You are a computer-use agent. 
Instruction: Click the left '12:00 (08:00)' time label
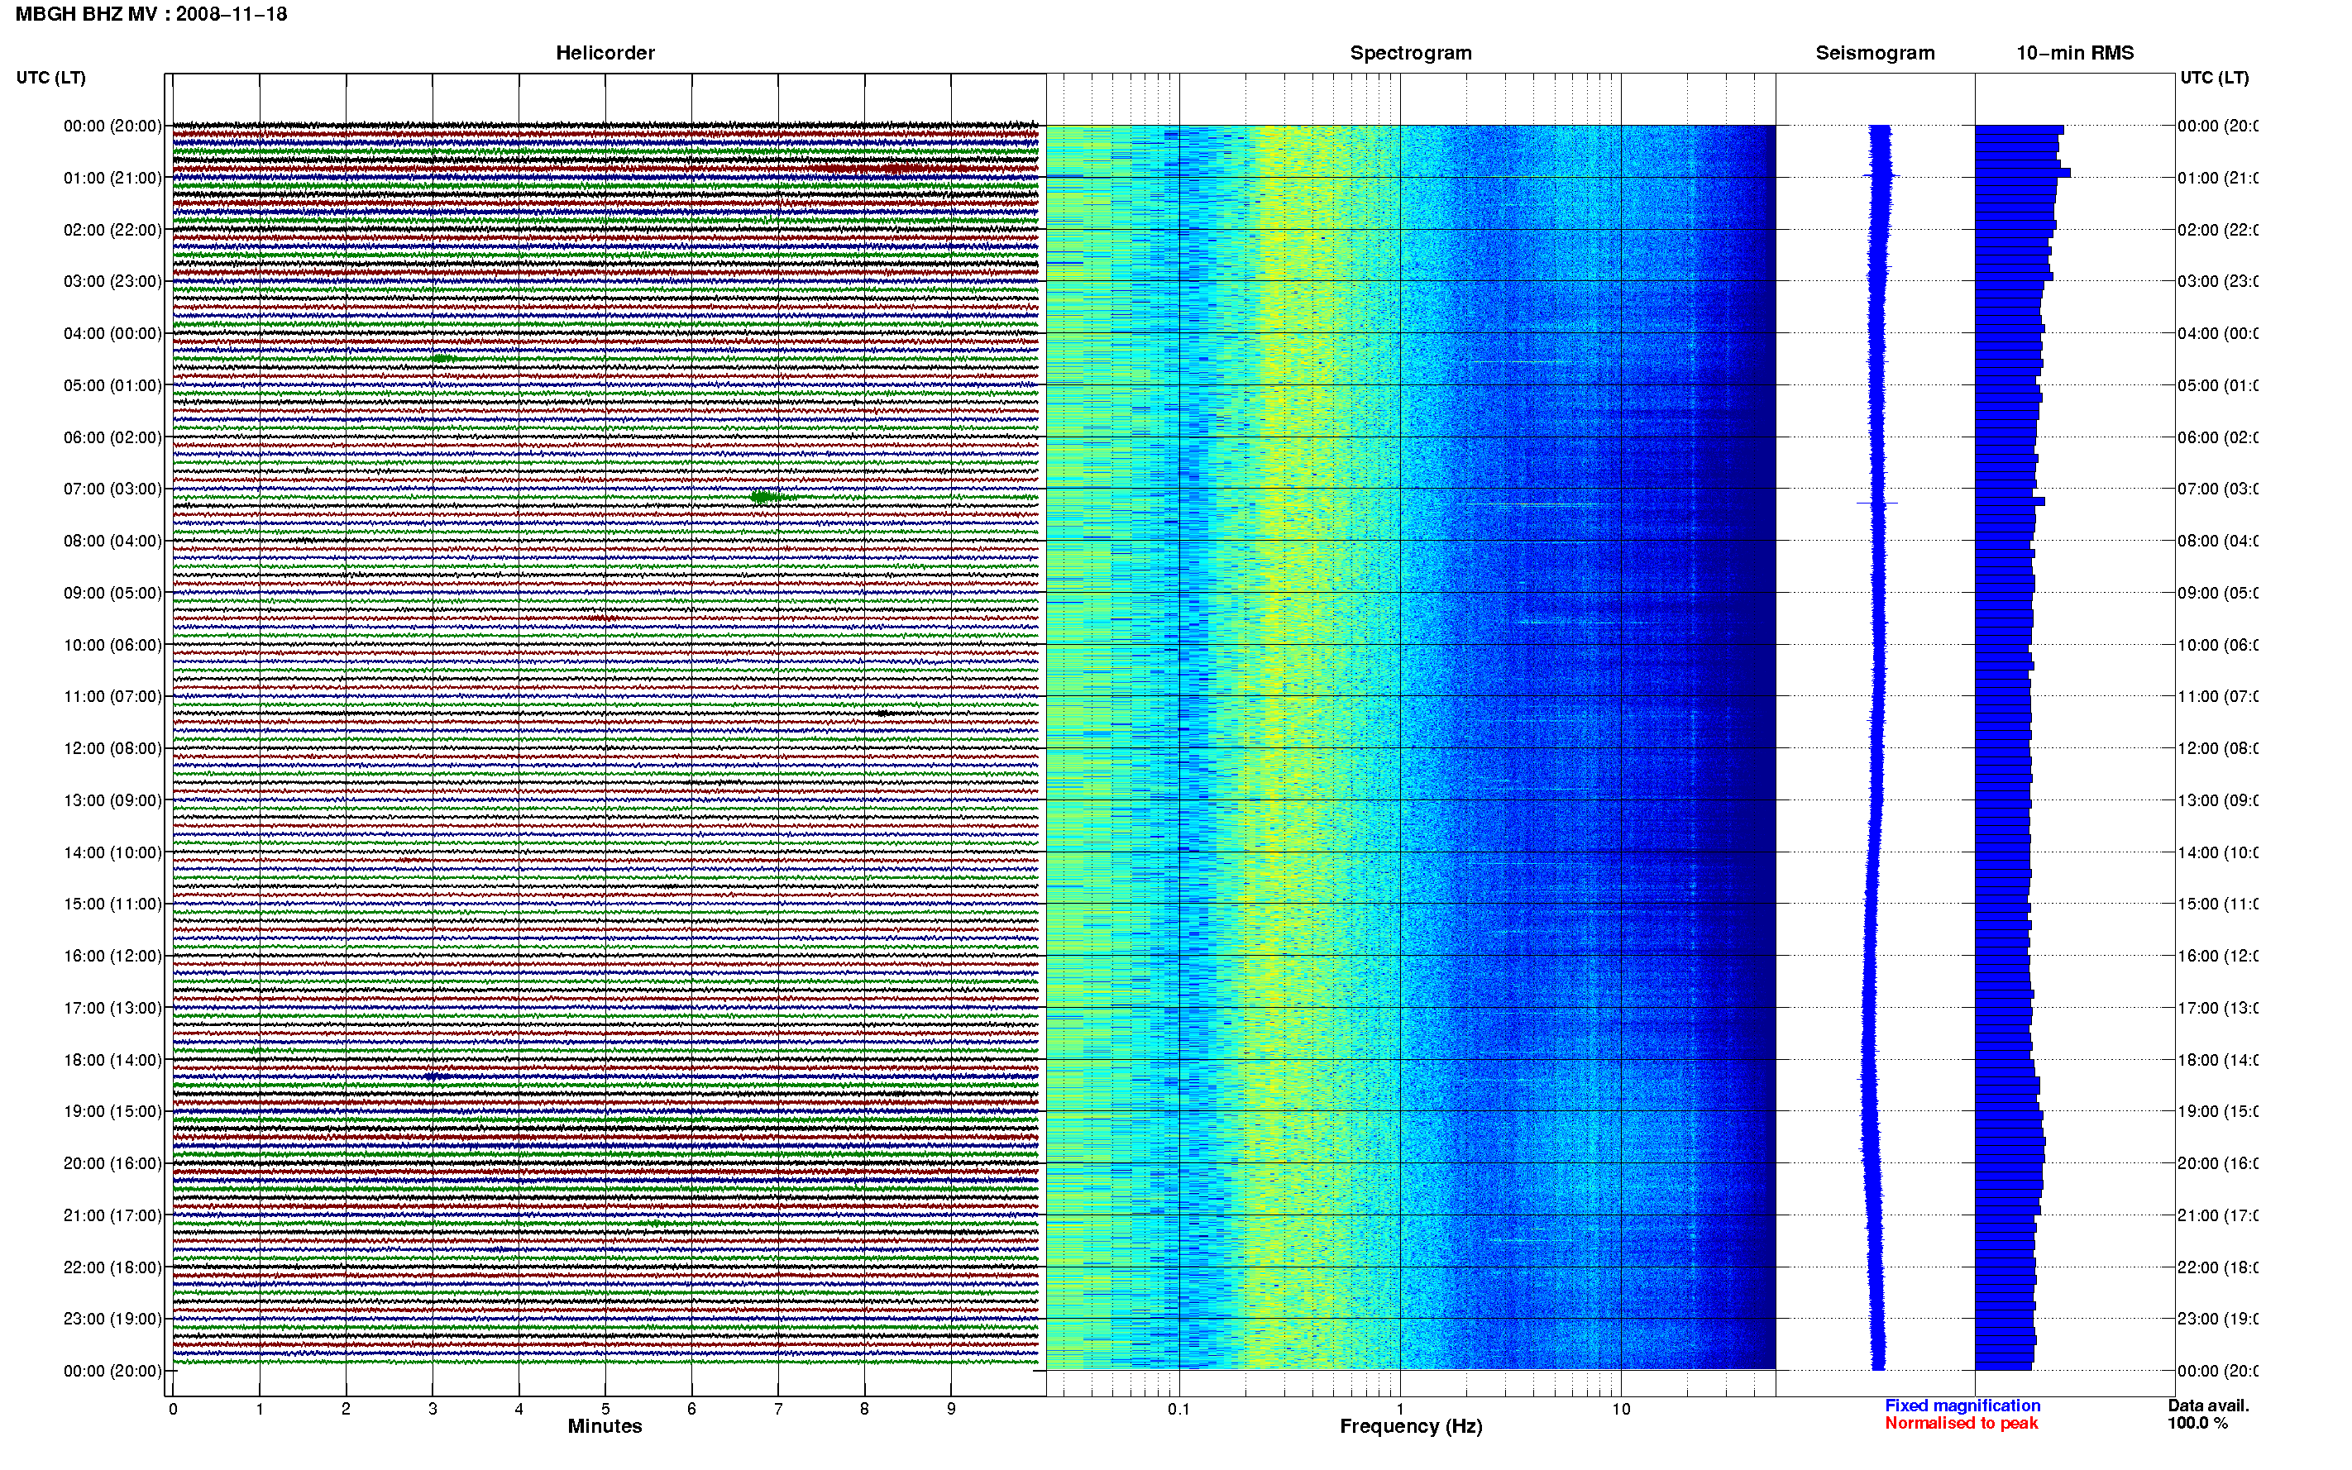(112, 748)
